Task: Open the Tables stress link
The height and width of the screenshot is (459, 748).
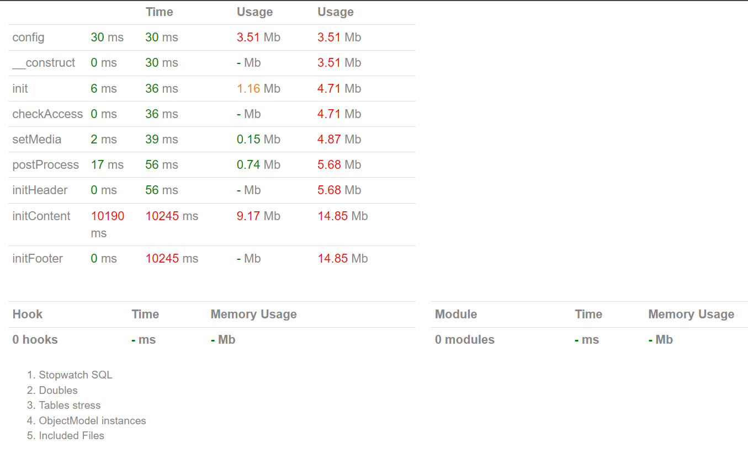Action: point(70,405)
